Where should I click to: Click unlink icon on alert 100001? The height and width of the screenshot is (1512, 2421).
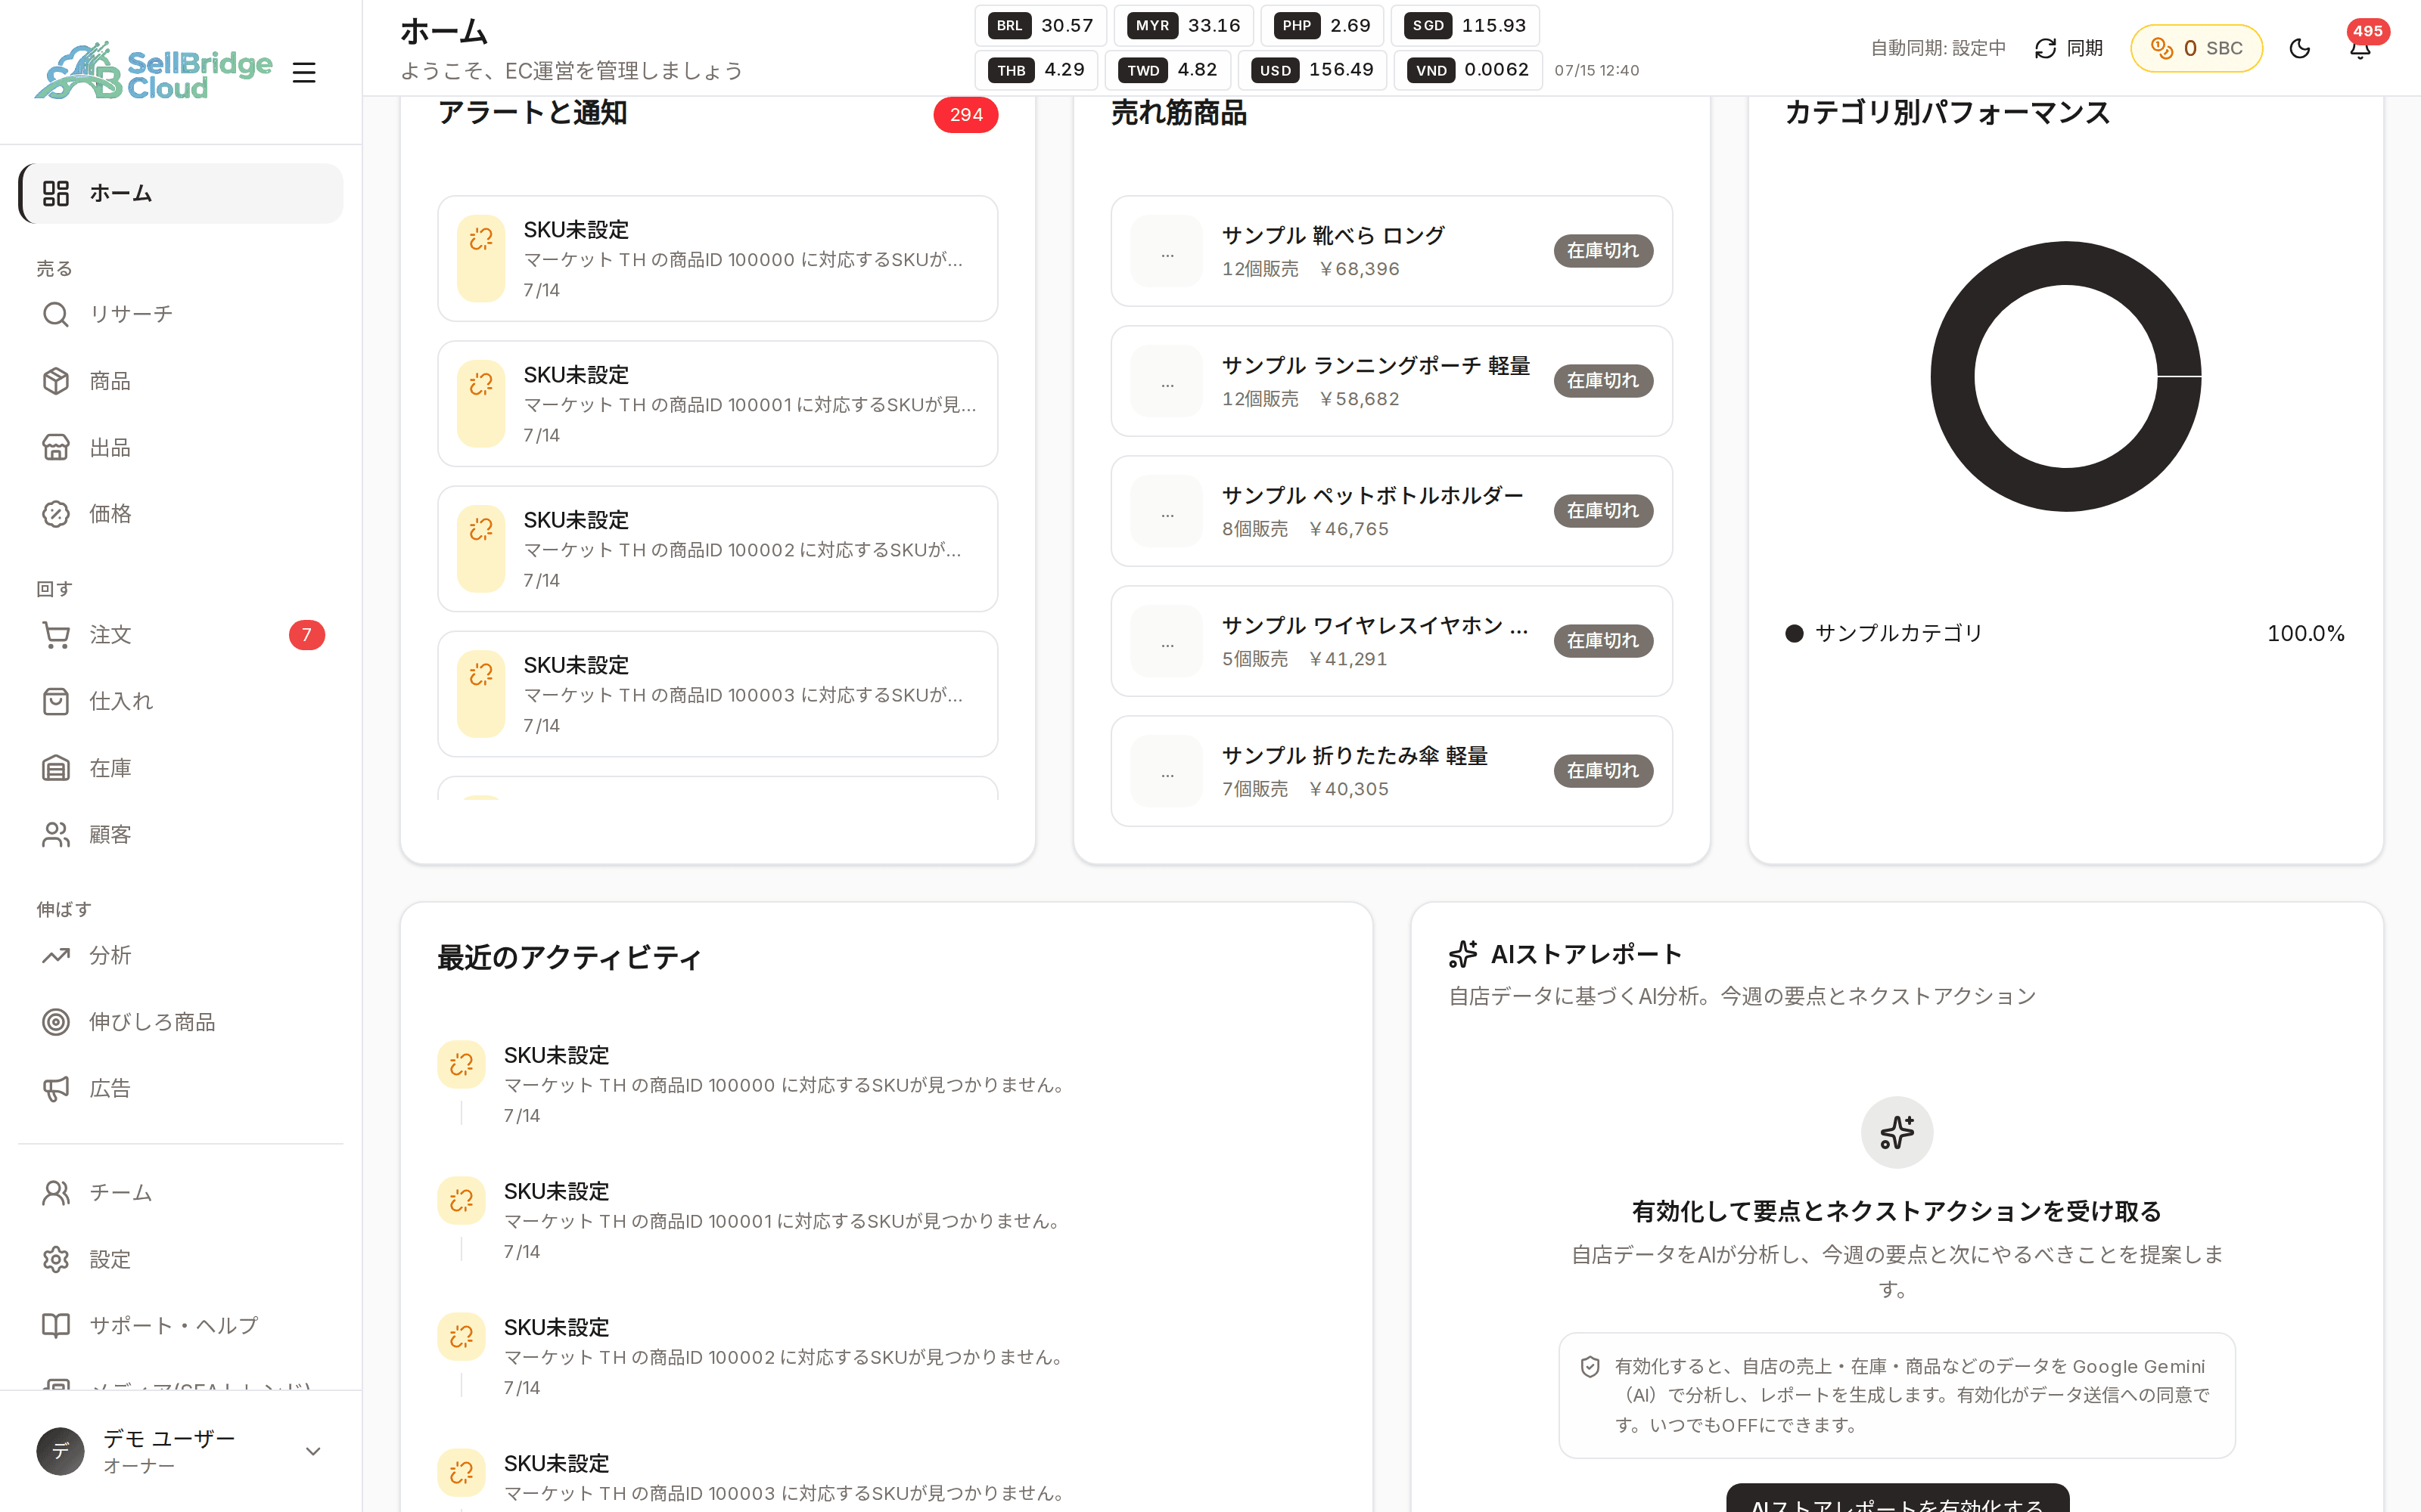click(x=481, y=383)
